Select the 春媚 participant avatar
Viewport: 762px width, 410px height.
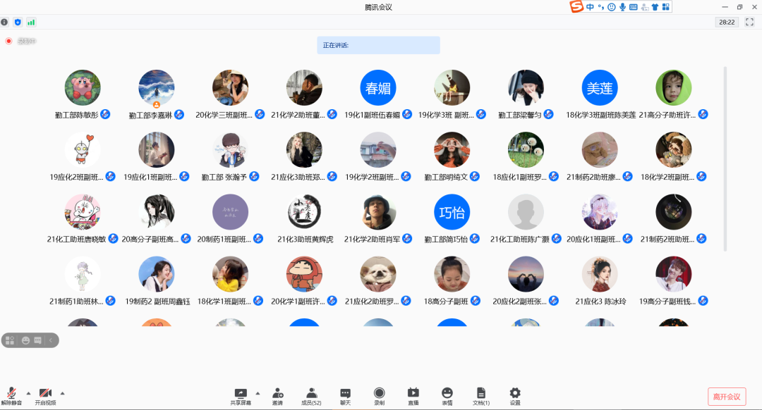377,88
